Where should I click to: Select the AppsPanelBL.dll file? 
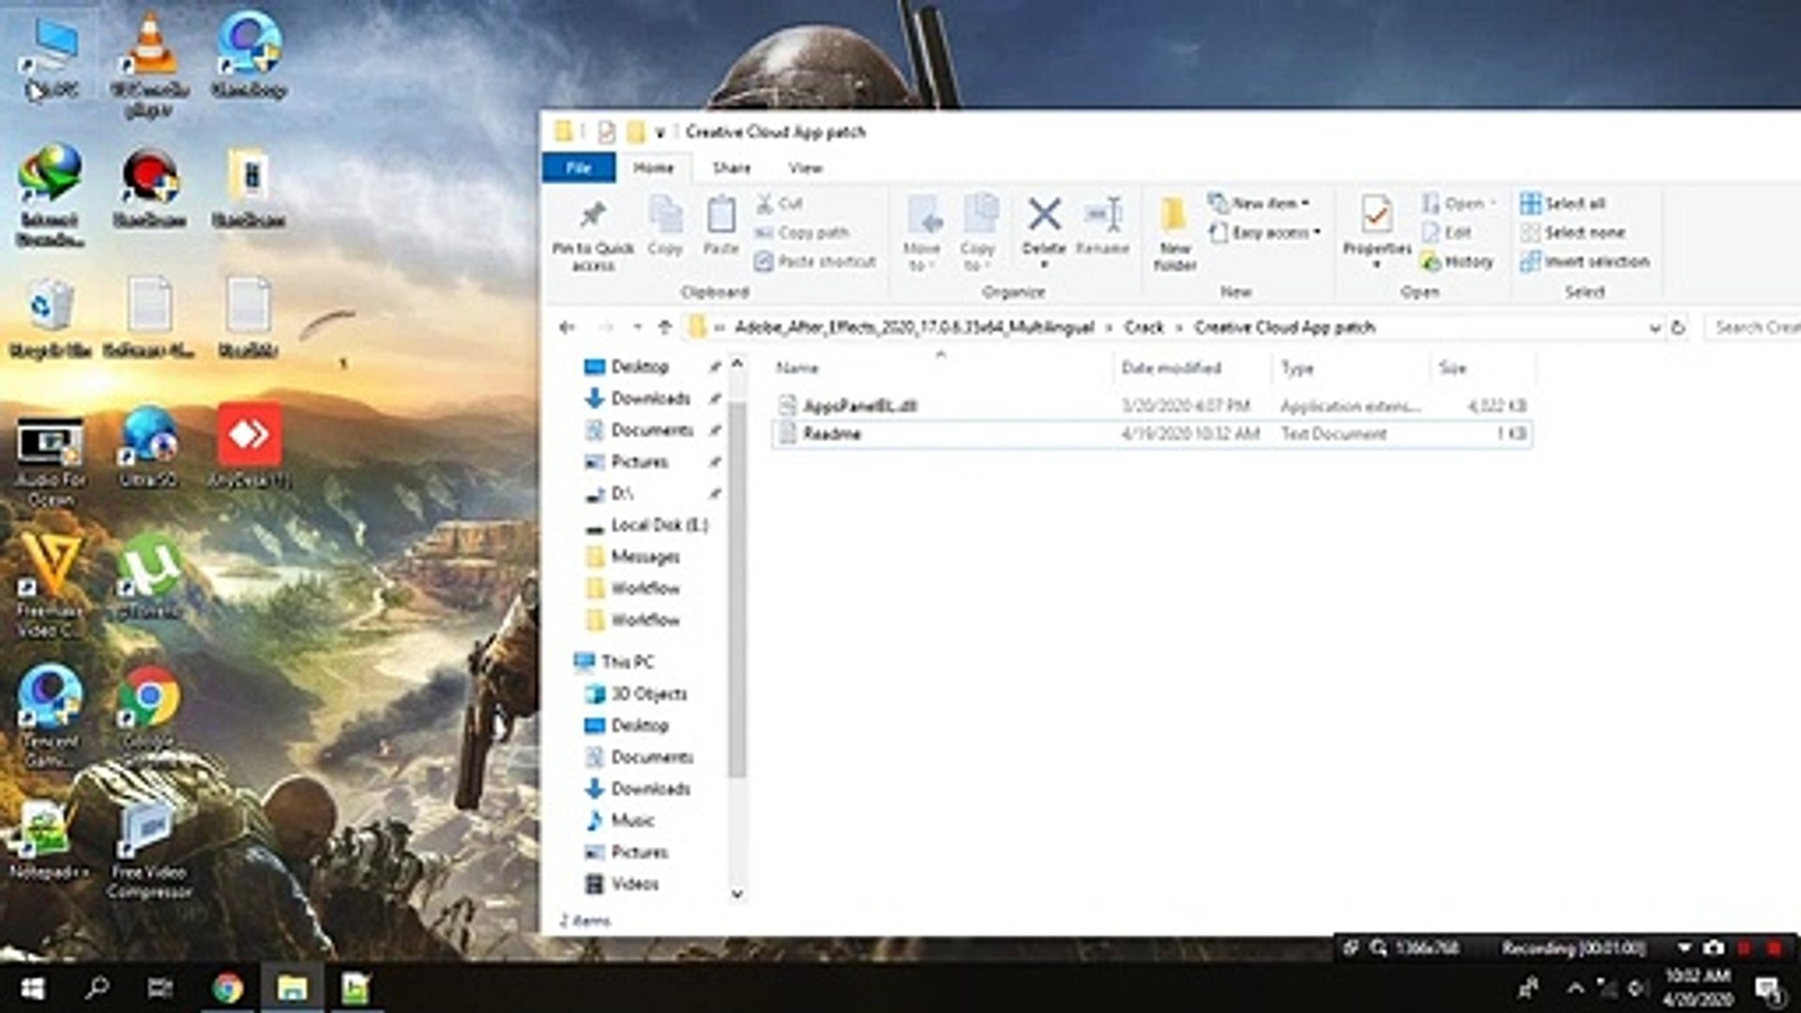click(x=1152, y=405)
